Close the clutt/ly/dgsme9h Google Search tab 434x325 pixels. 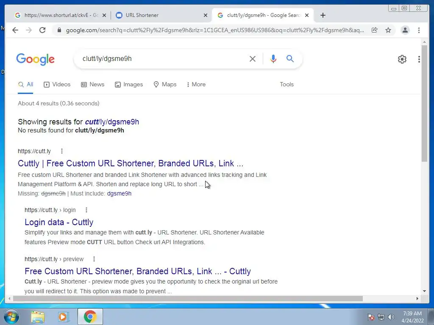point(307,15)
